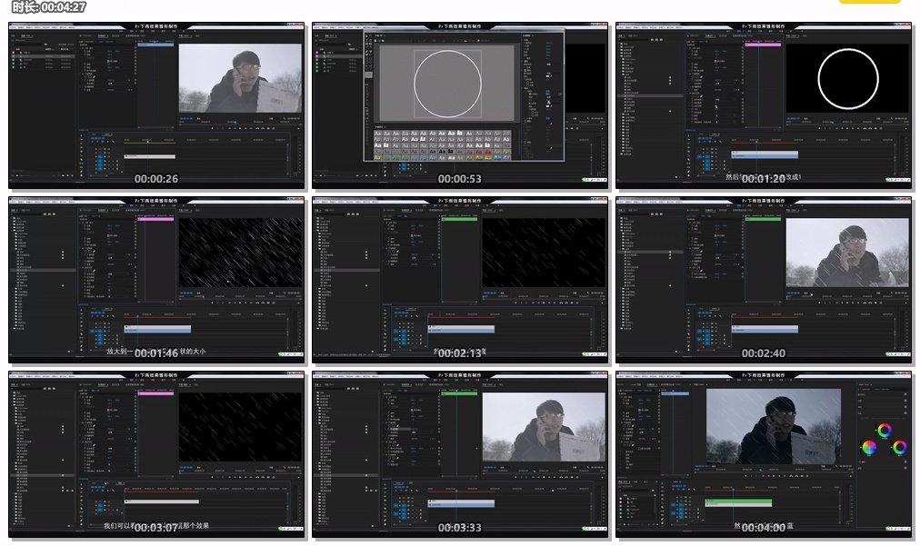Click the white circle shape in the title editor
Image resolution: width=920 pixels, height=546 pixels.
point(447,83)
